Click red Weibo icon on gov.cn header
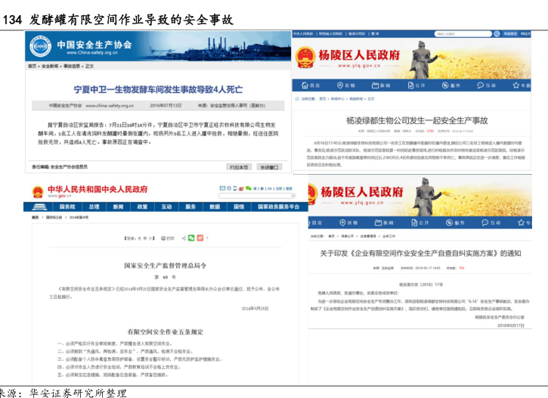The width and height of the screenshot is (548, 398). point(241,188)
